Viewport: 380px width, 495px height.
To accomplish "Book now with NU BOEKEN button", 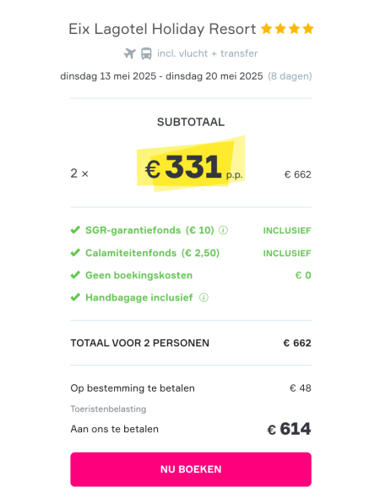I will 191,469.
